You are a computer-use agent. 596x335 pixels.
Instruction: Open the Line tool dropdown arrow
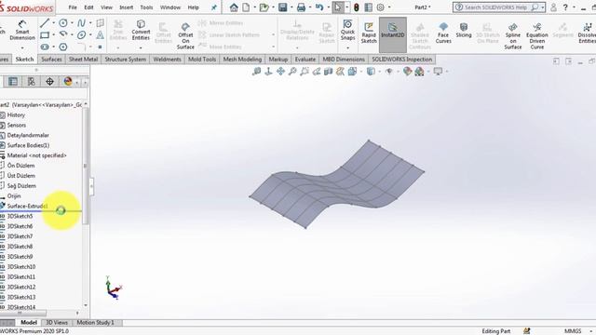point(53,23)
